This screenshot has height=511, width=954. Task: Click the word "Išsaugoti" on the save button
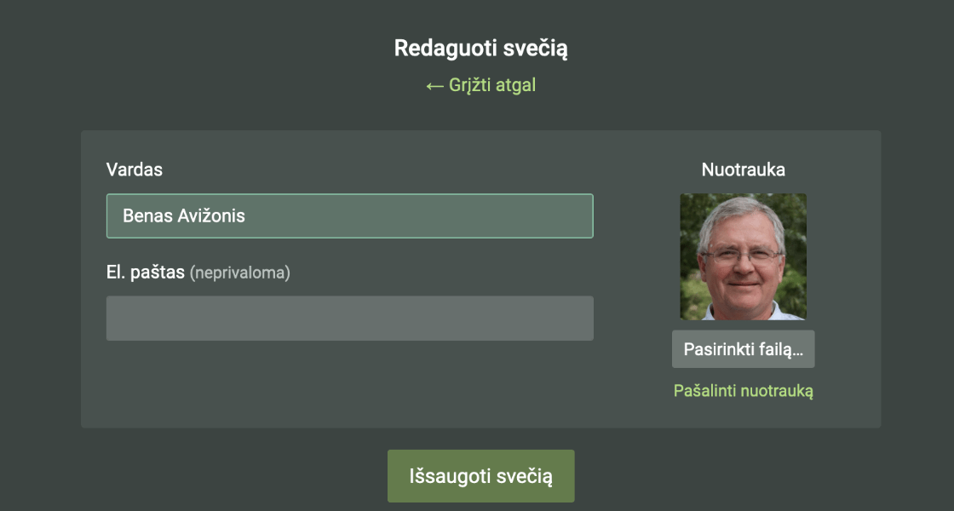pyautogui.click(x=449, y=476)
